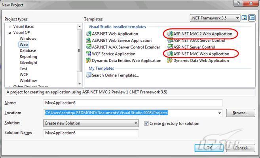Click the ASP.NET Server Control text
260x158 pixels.
click(x=194, y=47)
